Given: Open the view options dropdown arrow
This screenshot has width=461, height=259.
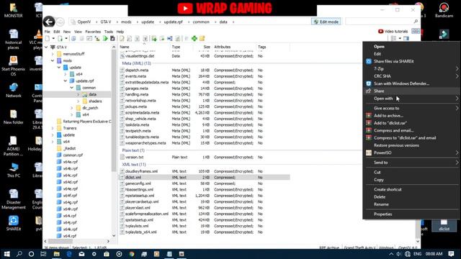Looking at the screenshot, I should [x=400, y=38].
